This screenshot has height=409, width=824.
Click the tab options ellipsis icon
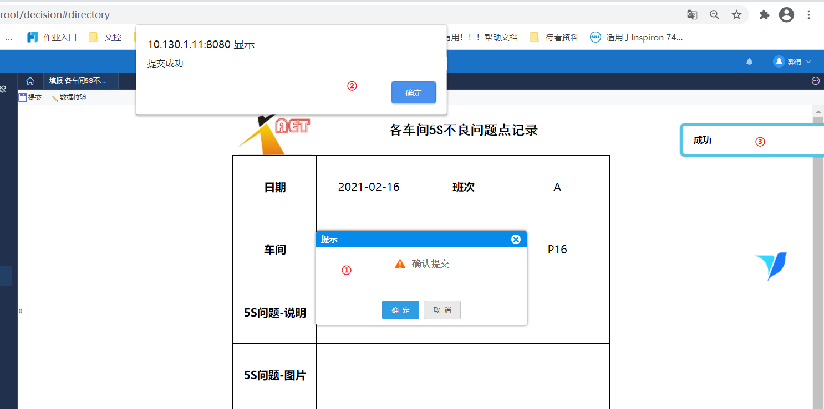[x=816, y=81]
